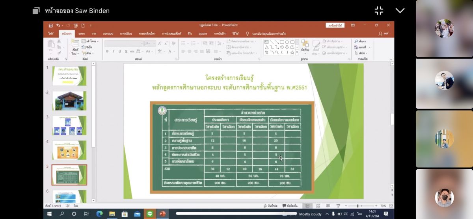Start slideshow from Quick Access Toolbar

76,25
